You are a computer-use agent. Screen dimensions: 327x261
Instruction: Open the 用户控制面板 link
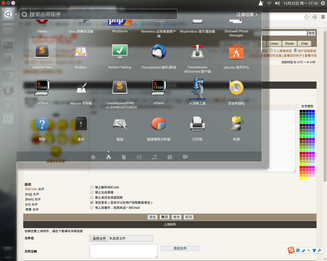307,51
